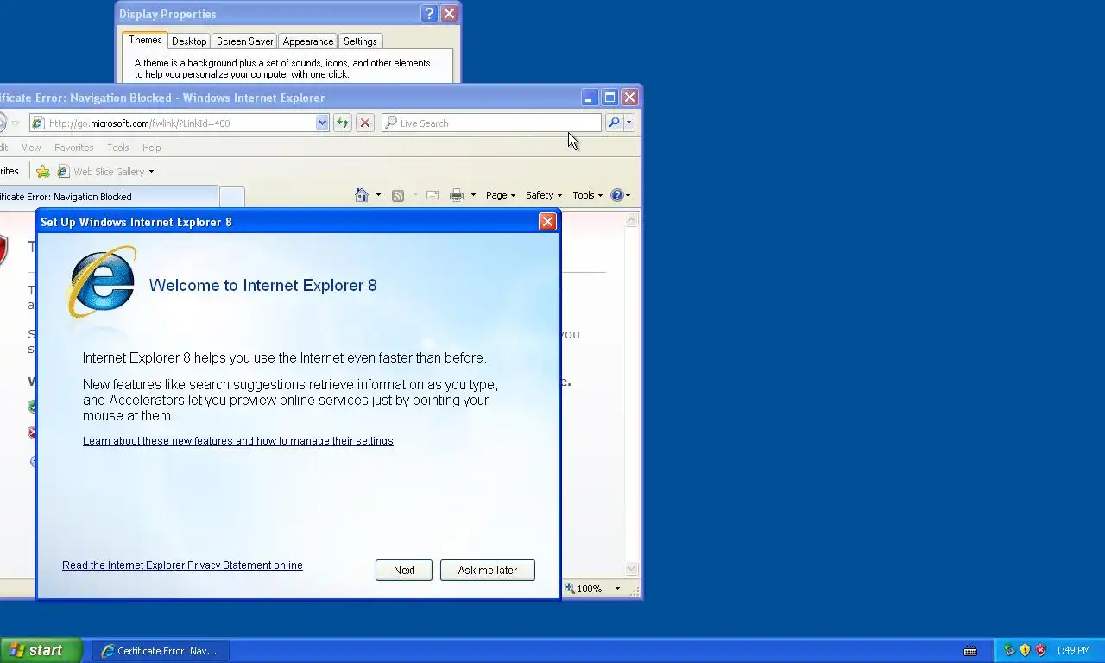This screenshot has height=663, width=1105.
Task: Open the search provider dropdown arrow
Action: pyautogui.click(x=628, y=123)
